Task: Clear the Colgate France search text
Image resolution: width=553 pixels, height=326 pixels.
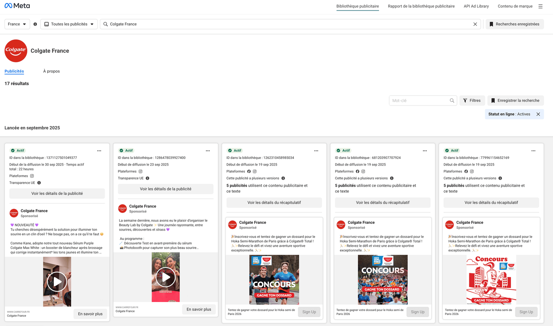Action: click(x=475, y=24)
